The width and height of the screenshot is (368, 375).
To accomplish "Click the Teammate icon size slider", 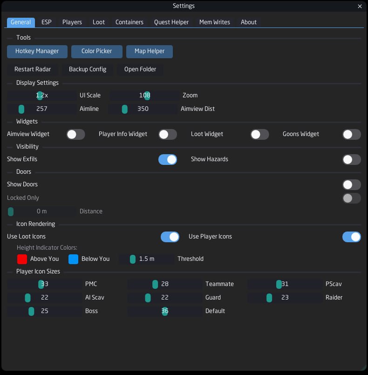I will tap(165, 284).
